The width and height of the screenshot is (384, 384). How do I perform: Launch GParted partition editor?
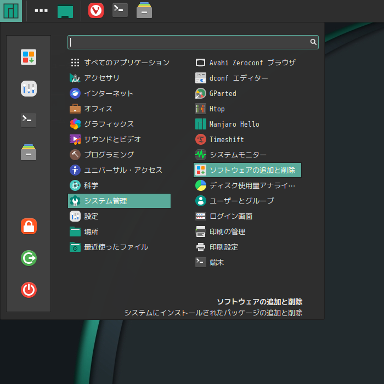(x=223, y=93)
